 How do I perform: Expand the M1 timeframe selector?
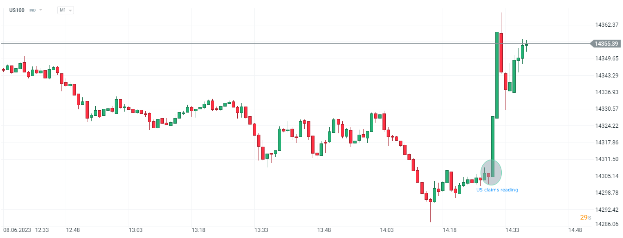click(x=66, y=10)
